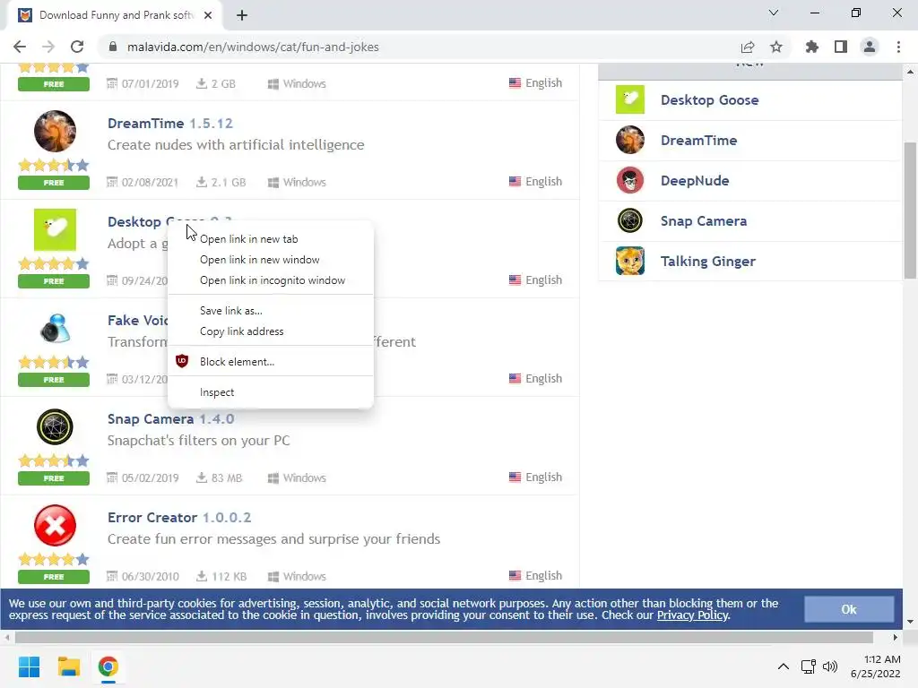Open File Explorer from the taskbar
The height and width of the screenshot is (688, 918).
tap(68, 666)
